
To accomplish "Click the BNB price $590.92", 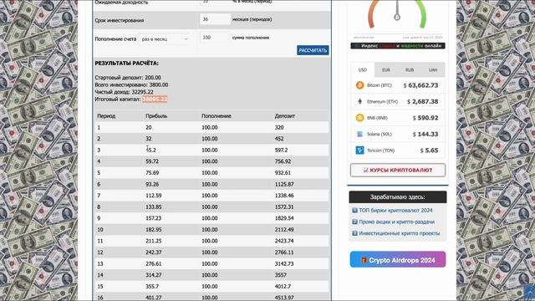I will coord(425,118).
